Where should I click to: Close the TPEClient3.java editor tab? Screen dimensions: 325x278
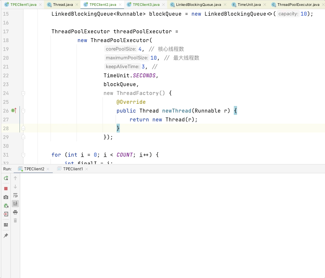[x=163, y=5]
